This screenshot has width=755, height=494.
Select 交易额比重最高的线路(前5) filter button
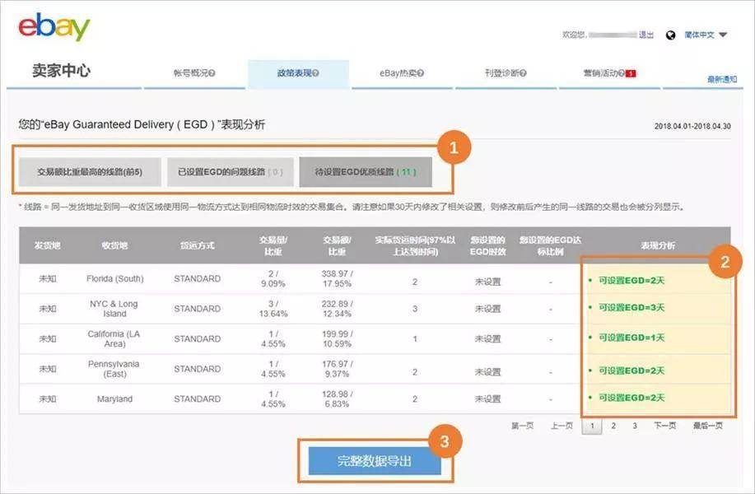90,172
